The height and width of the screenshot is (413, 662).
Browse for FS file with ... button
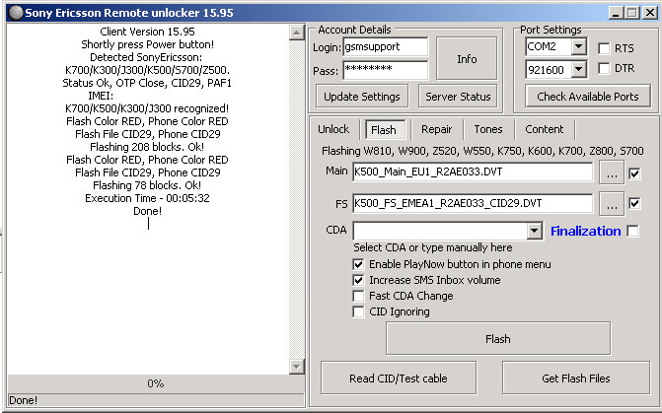612,203
